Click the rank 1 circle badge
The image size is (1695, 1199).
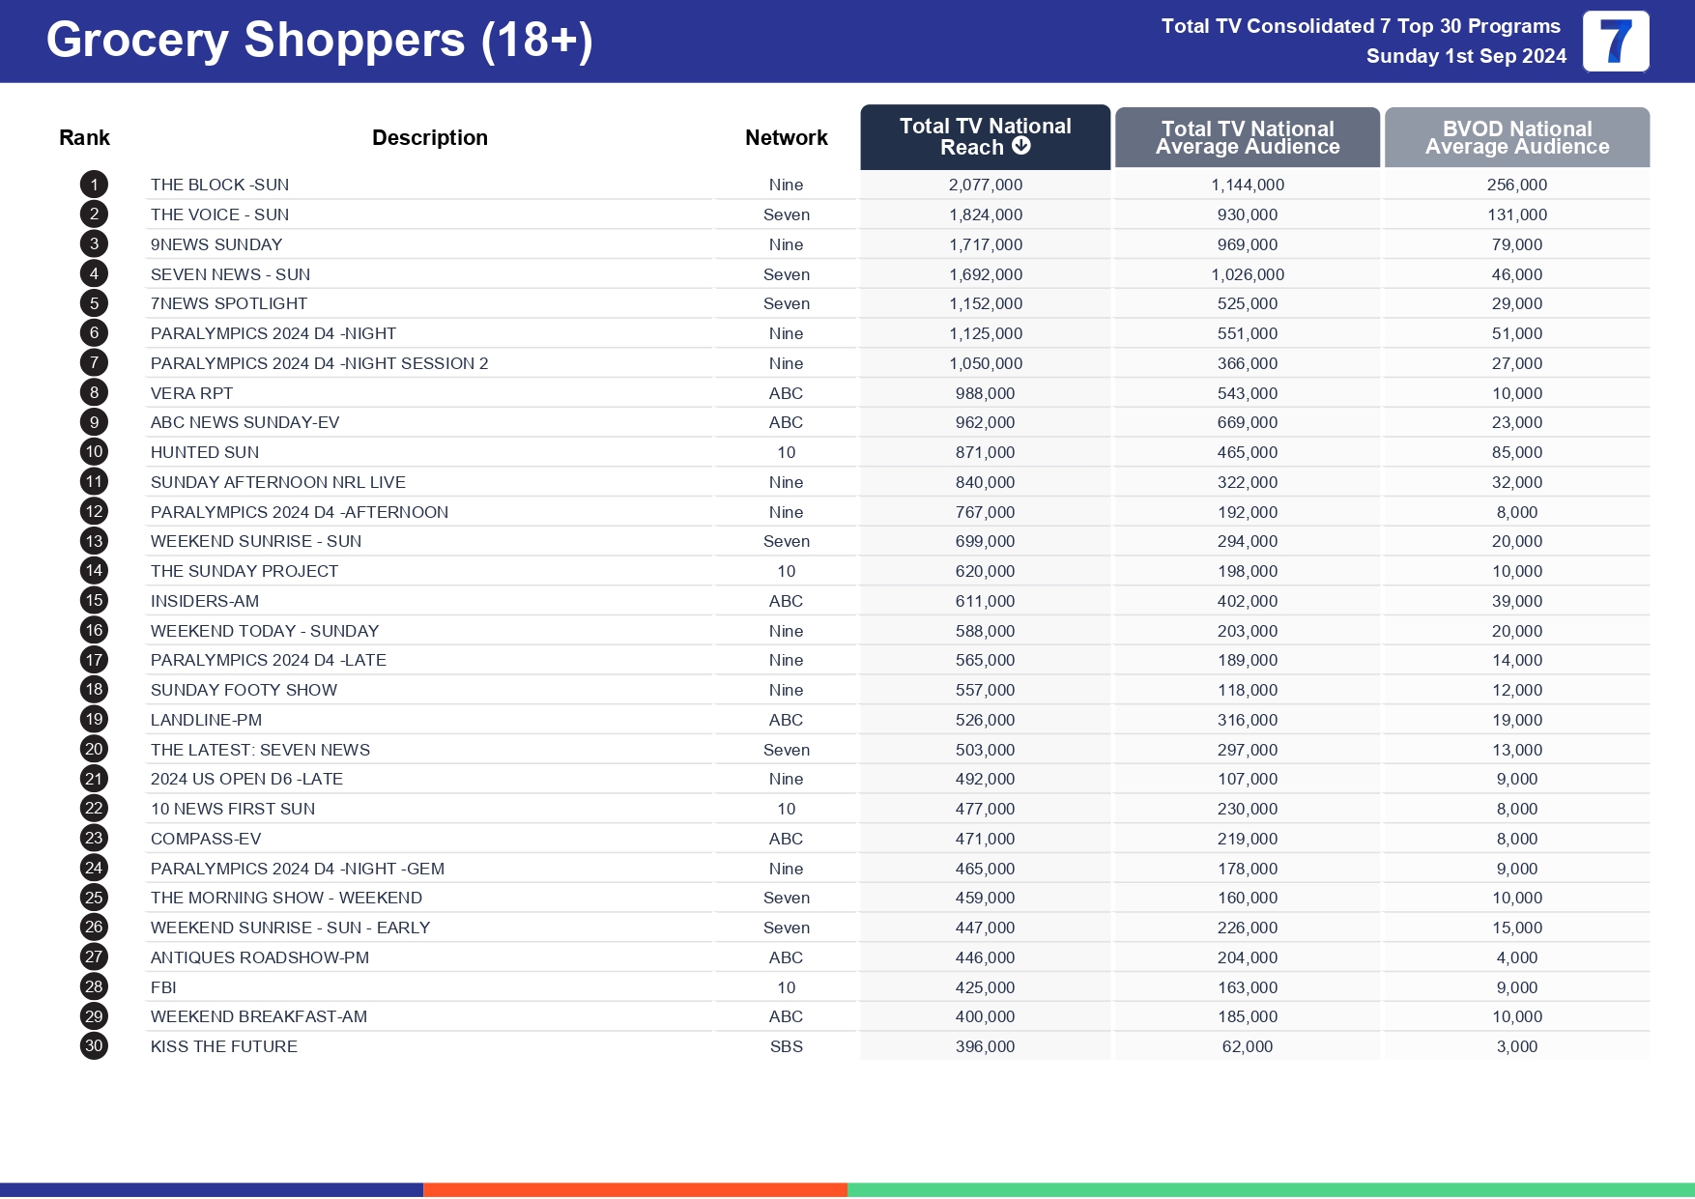(x=94, y=185)
